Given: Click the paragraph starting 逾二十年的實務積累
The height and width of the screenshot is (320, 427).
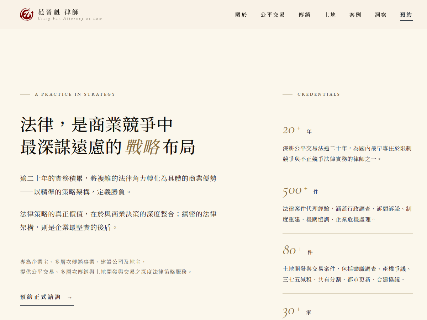Looking at the screenshot, I should (118, 185).
